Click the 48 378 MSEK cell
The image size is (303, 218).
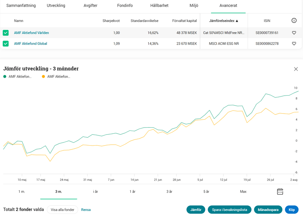click(x=187, y=33)
